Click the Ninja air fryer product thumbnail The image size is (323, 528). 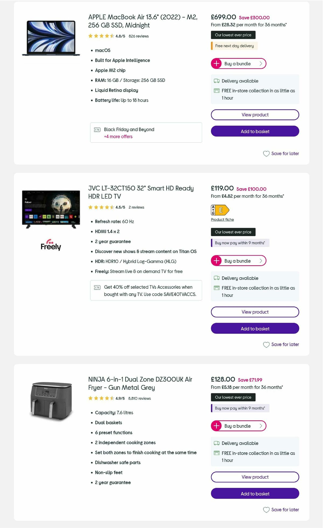click(x=51, y=402)
